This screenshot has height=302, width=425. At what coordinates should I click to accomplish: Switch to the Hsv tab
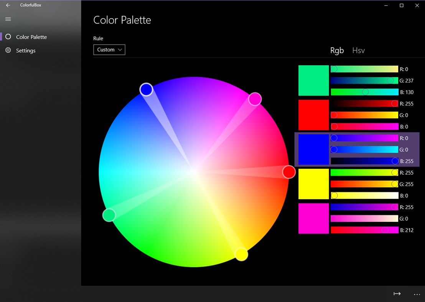[359, 50]
